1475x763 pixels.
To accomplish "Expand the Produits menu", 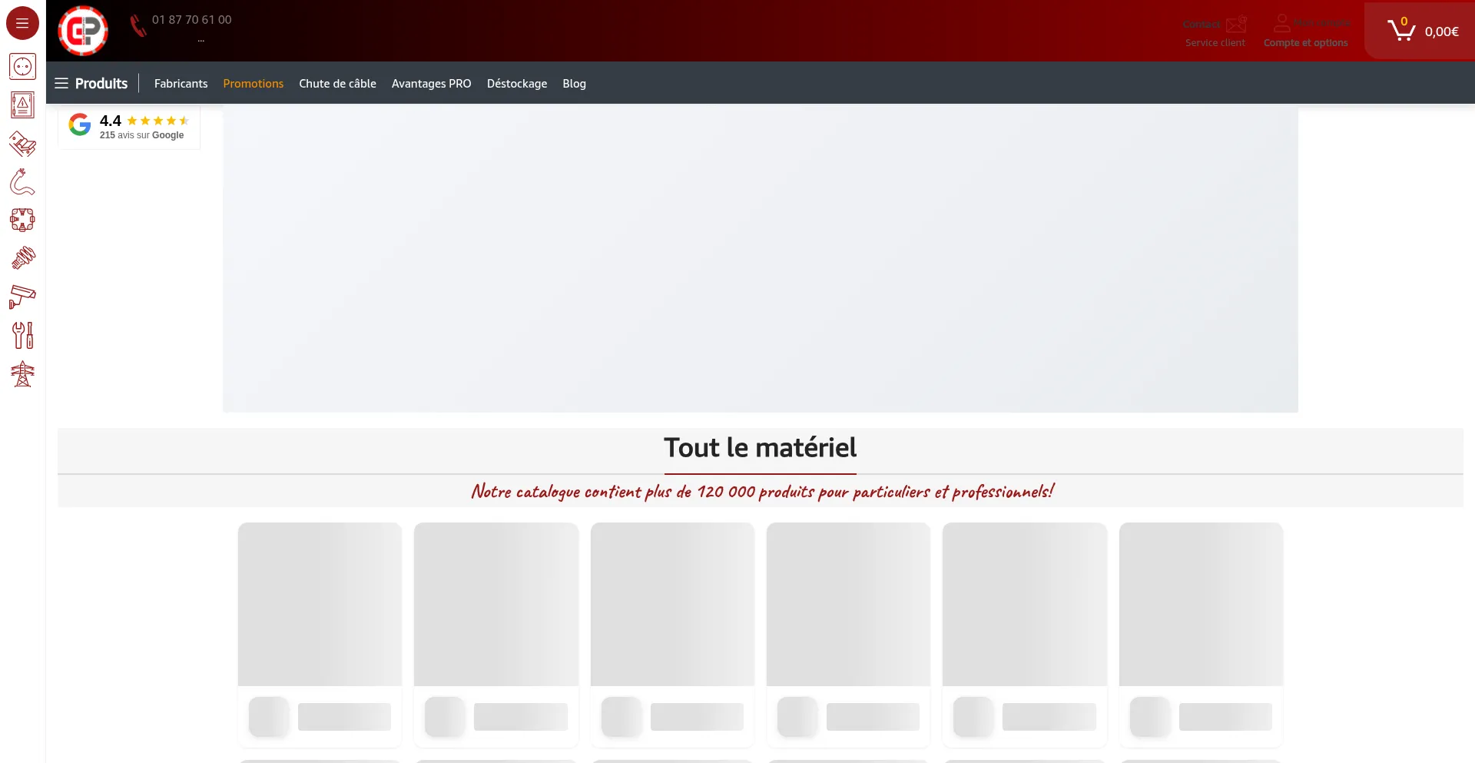I will click(91, 83).
